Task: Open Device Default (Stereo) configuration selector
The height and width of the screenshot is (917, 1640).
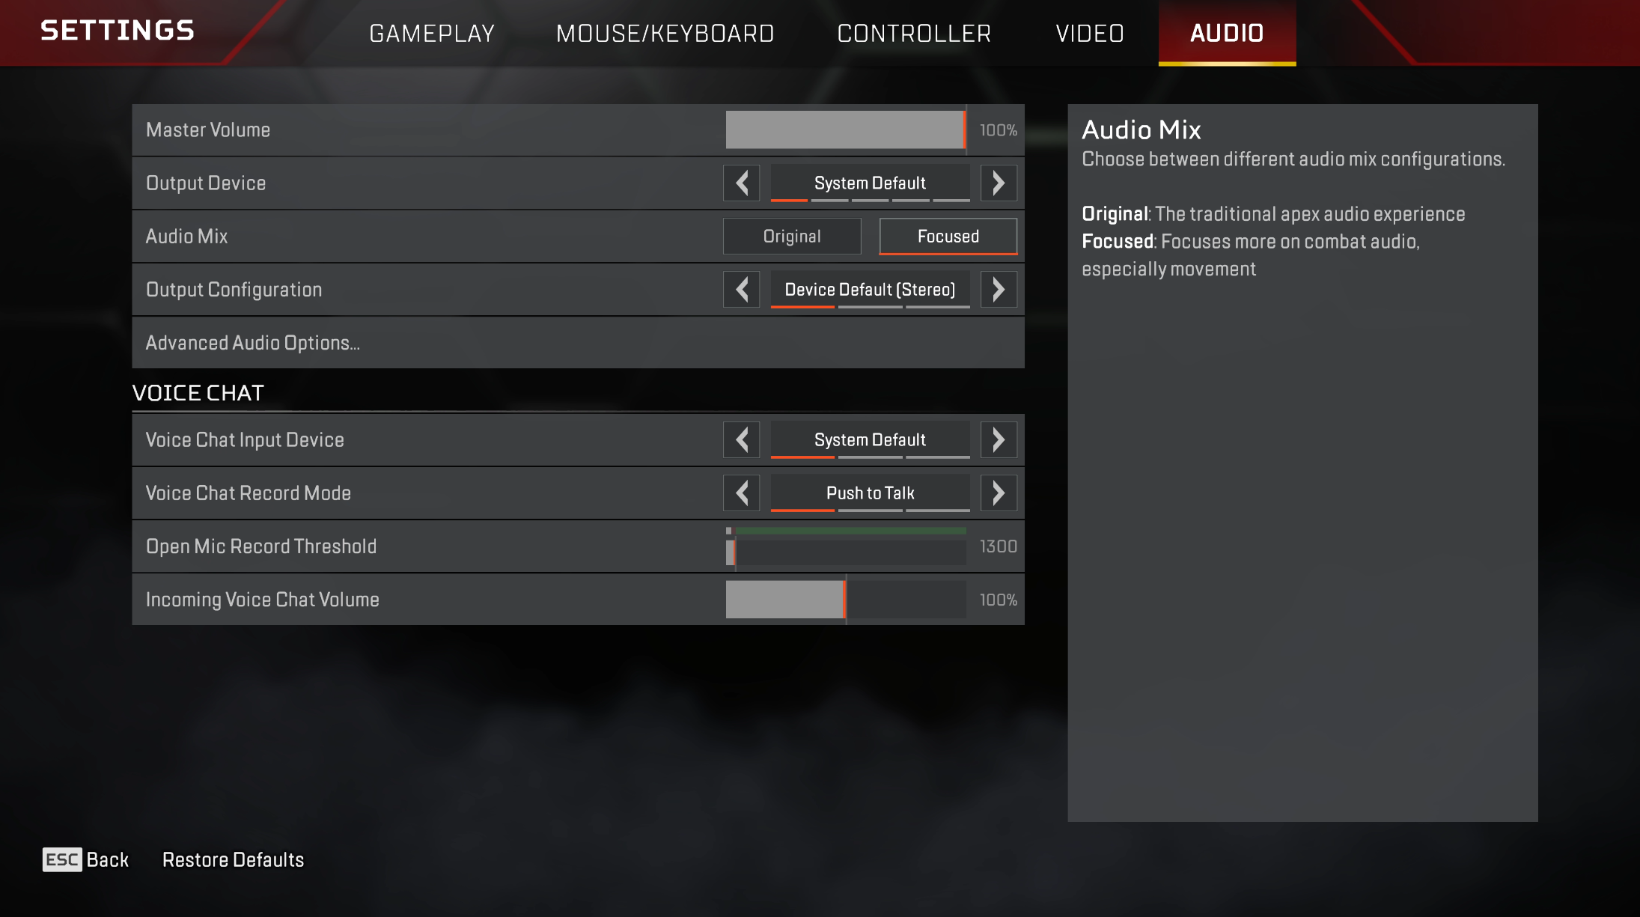Action: point(870,289)
